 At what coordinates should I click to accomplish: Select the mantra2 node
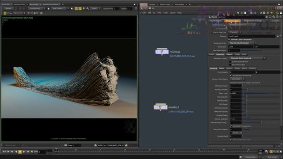(x=161, y=107)
